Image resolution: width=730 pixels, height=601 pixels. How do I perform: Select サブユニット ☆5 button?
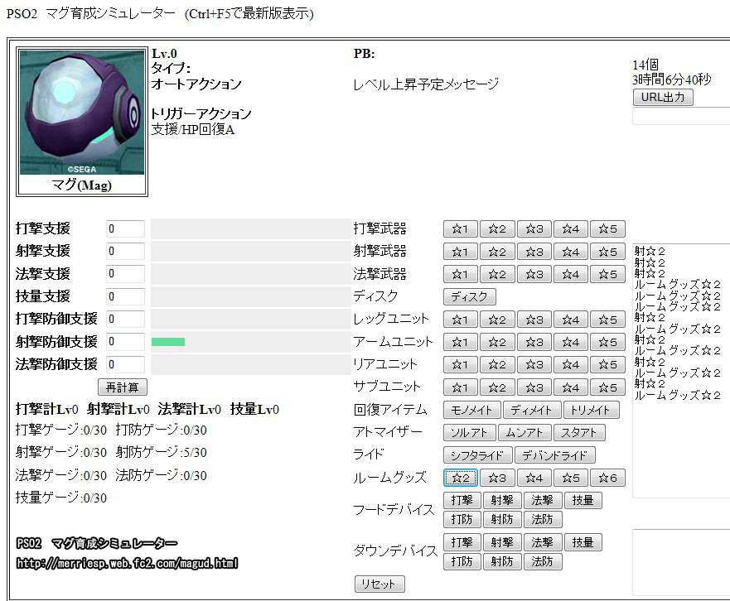pyautogui.click(x=607, y=387)
